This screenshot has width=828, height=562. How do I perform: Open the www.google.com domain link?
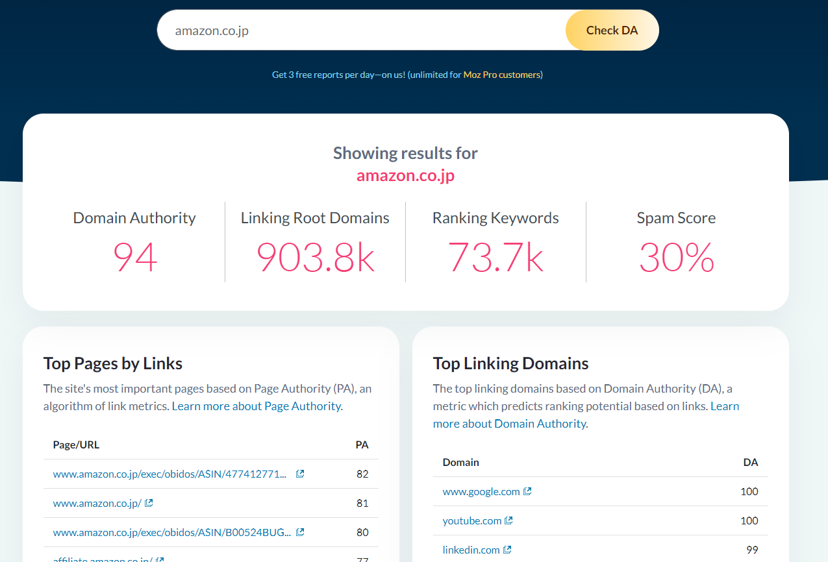pos(481,491)
